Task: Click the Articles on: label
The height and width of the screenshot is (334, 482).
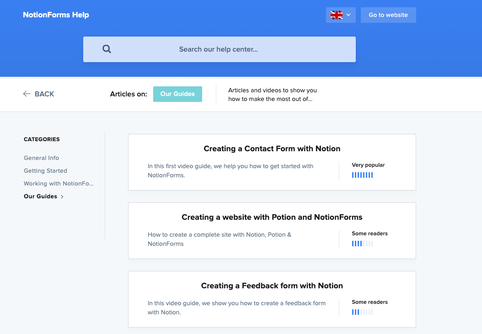Action: tap(129, 94)
